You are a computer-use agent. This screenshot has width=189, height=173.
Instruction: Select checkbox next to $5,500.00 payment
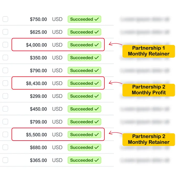tap(5, 135)
